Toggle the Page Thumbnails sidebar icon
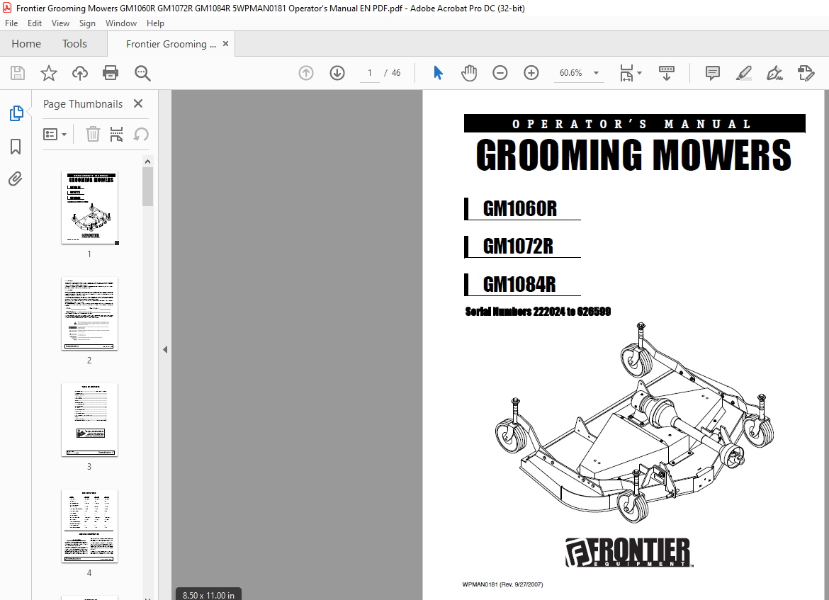Screen dimensions: 829x600 [x=16, y=113]
